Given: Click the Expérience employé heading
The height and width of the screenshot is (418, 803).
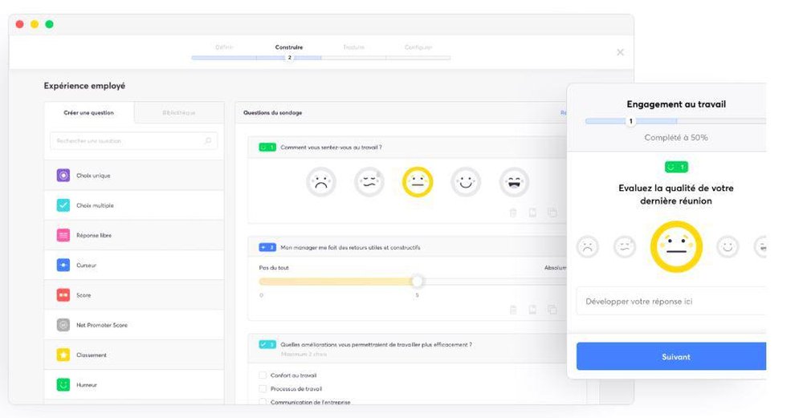Looking at the screenshot, I should point(84,86).
